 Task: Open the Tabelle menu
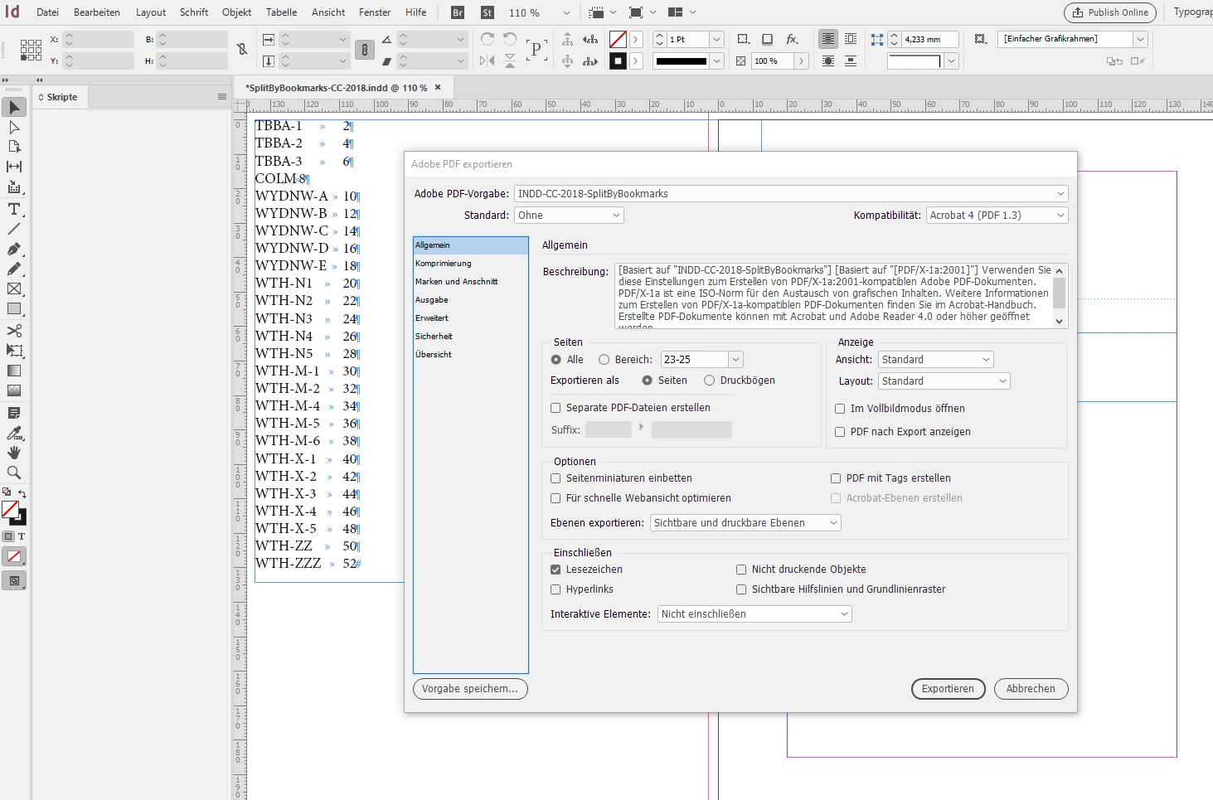281,12
